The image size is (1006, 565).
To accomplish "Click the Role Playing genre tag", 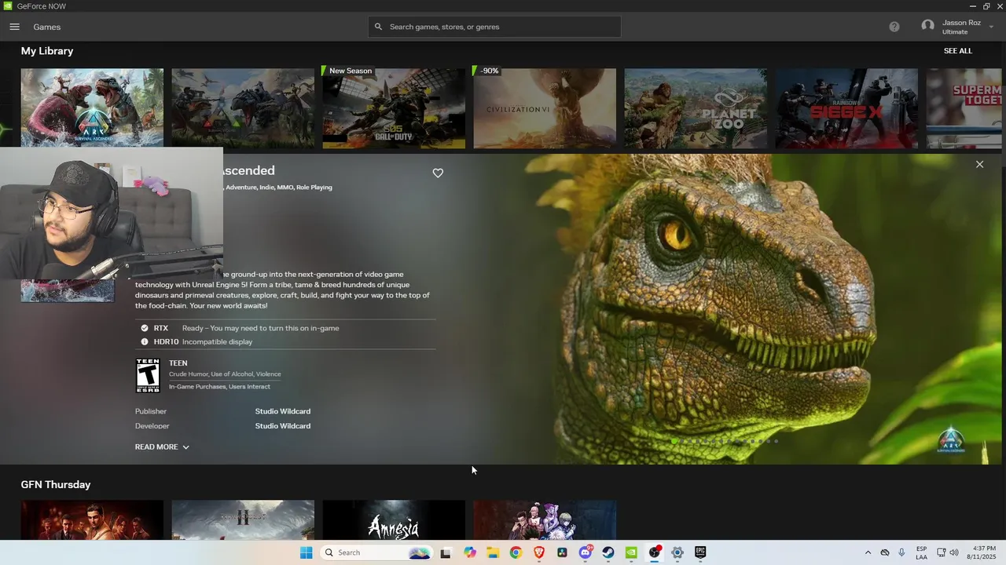I will [314, 188].
